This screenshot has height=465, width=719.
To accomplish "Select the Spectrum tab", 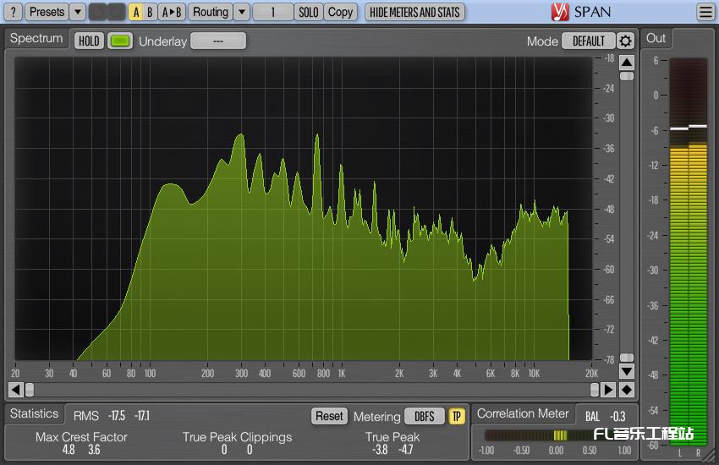I will click(36, 39).
